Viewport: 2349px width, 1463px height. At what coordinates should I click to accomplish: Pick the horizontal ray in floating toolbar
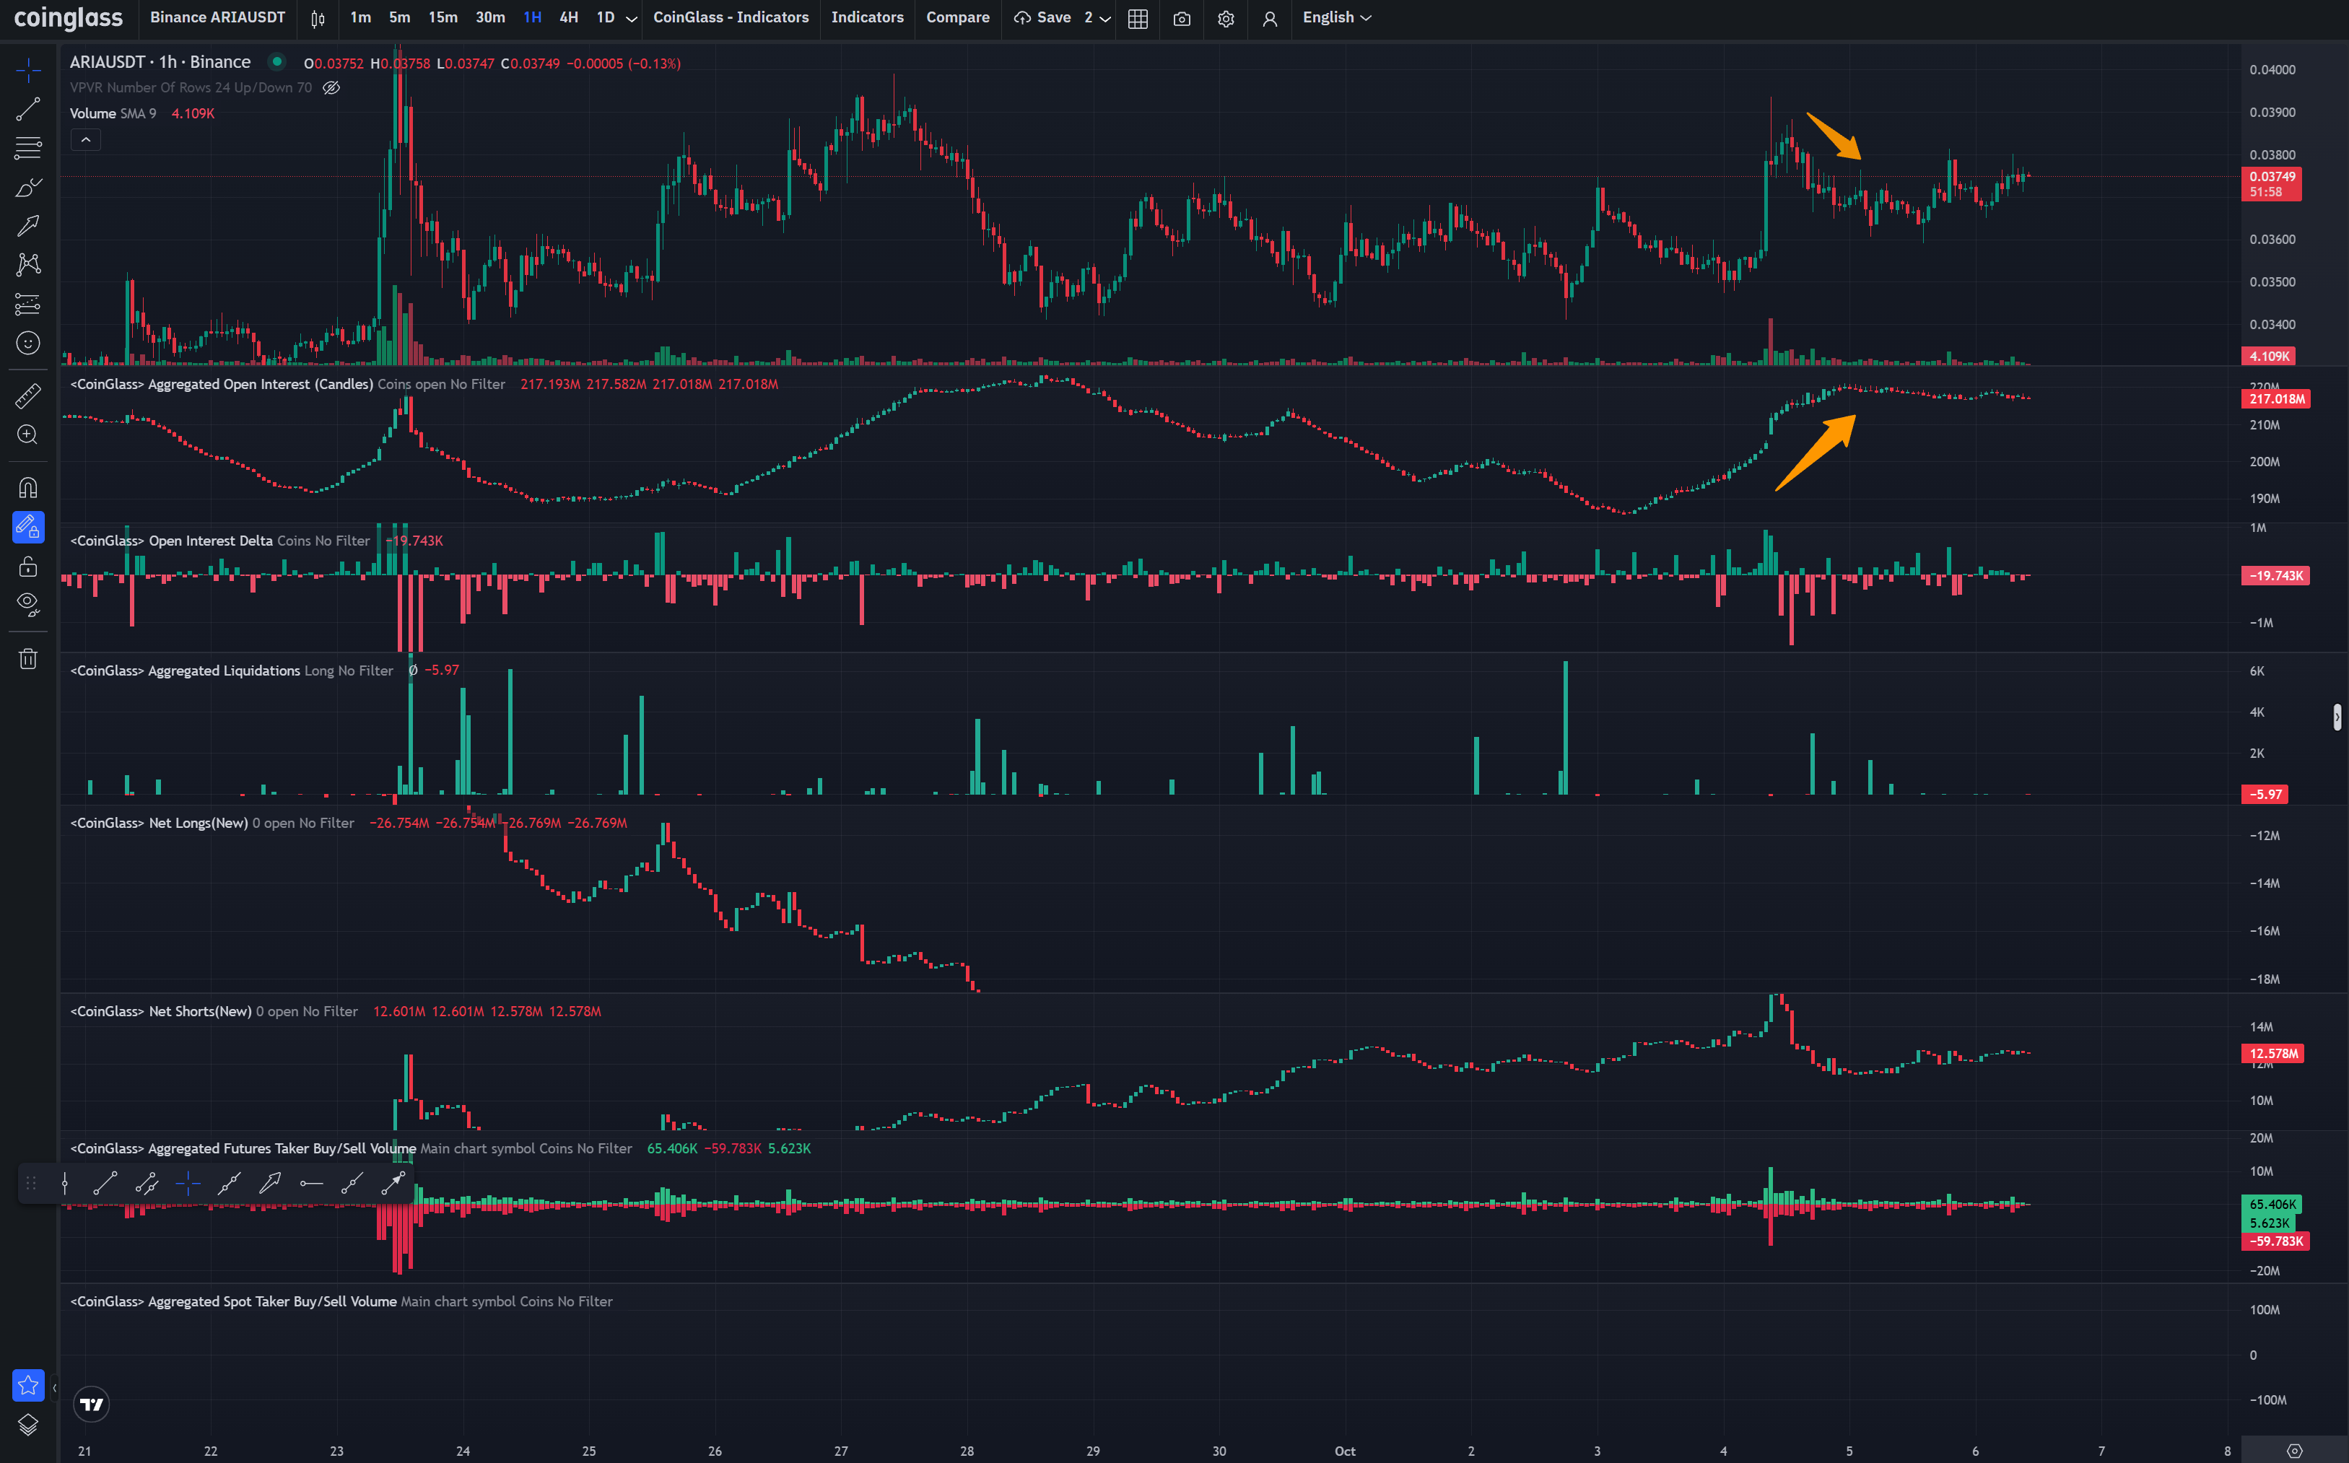312,1182
